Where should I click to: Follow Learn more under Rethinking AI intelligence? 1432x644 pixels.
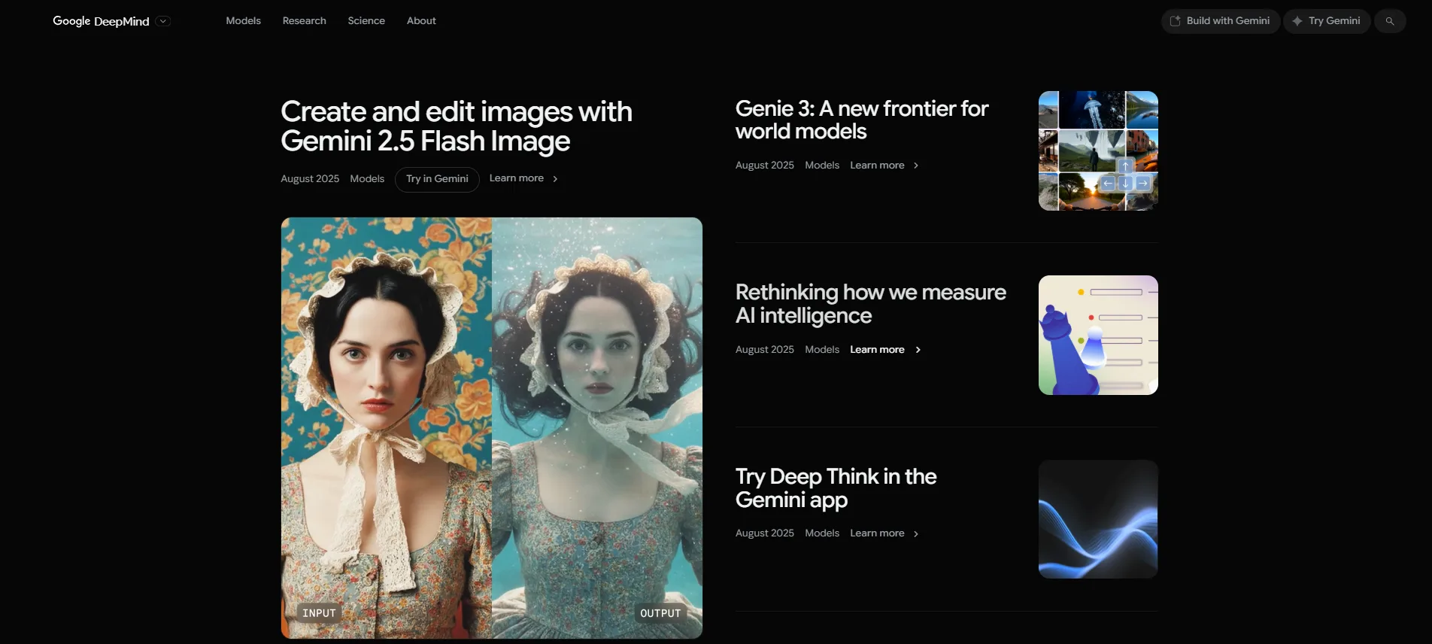(877, 350)
